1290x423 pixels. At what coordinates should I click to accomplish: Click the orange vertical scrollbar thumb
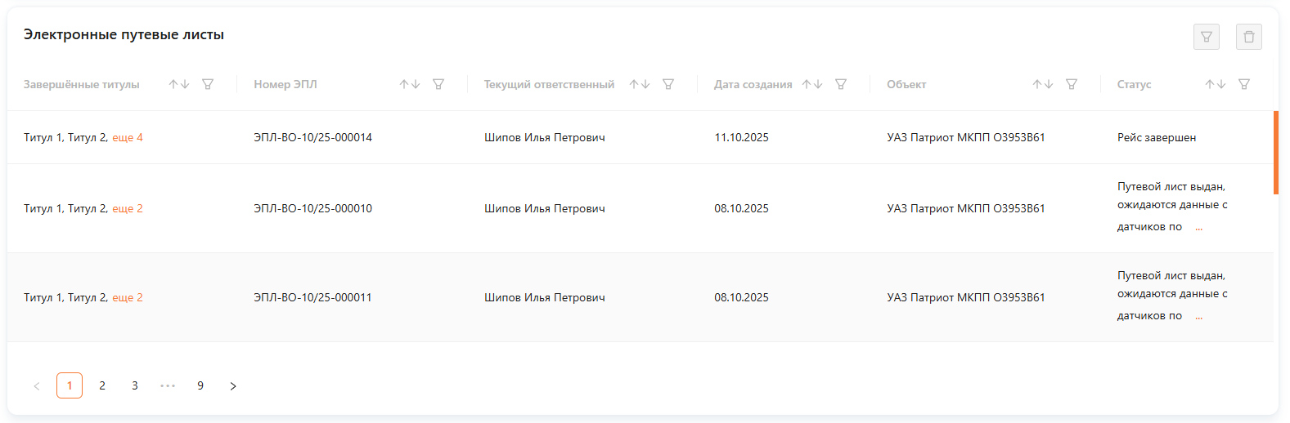tap(1276, 153)
